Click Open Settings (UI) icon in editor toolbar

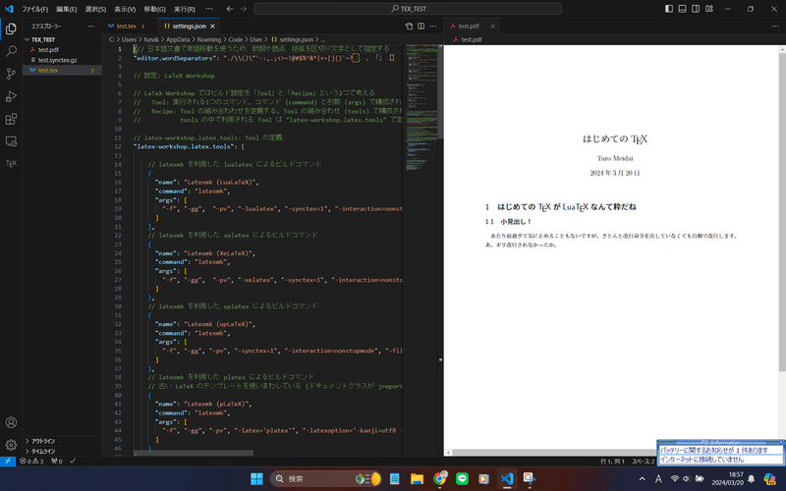pyautogui.click(x=409, y=27)
